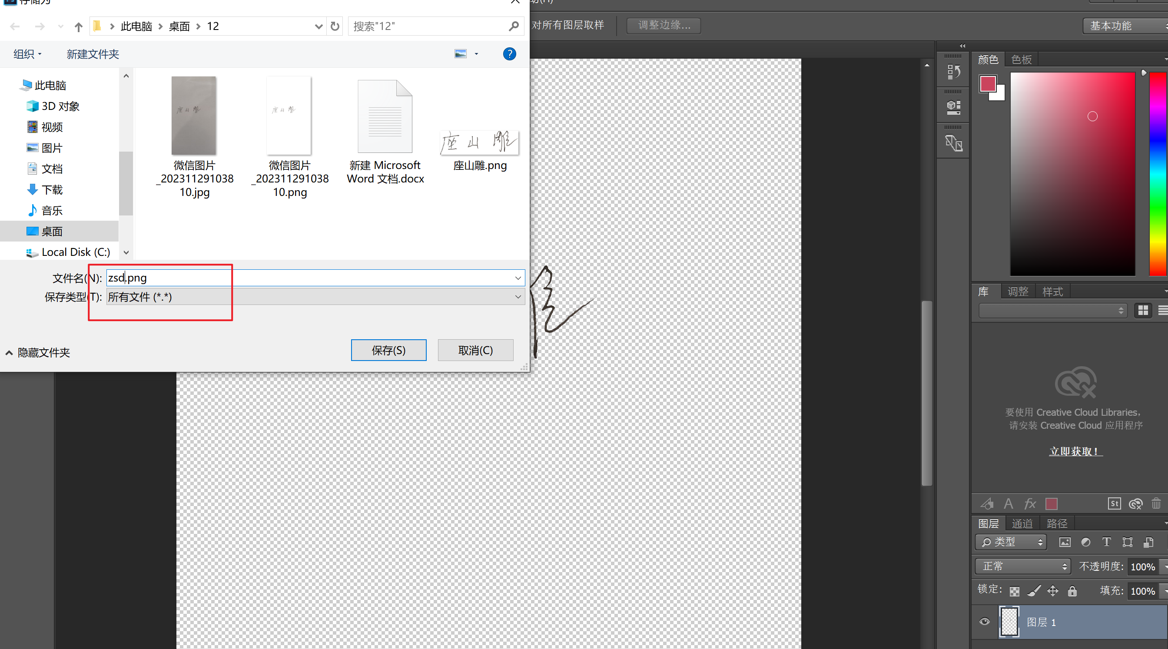This screenshot has width=1168, height=649.
Task: Click the 立即获取! link
Action: (1075, 451)
